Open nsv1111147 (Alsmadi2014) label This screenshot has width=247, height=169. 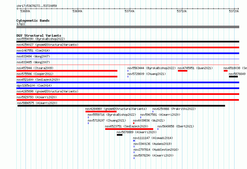(153, 138)
